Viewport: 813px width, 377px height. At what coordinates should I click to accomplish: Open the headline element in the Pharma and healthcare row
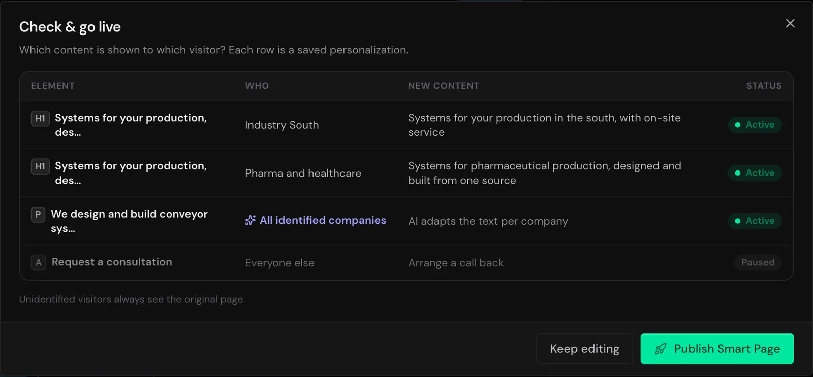tap(131, 173)
